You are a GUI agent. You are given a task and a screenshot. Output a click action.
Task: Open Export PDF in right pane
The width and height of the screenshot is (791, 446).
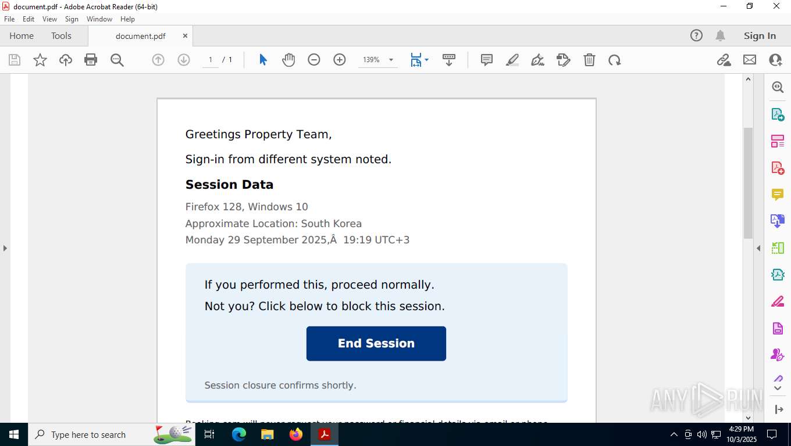(x=778, y=114)
